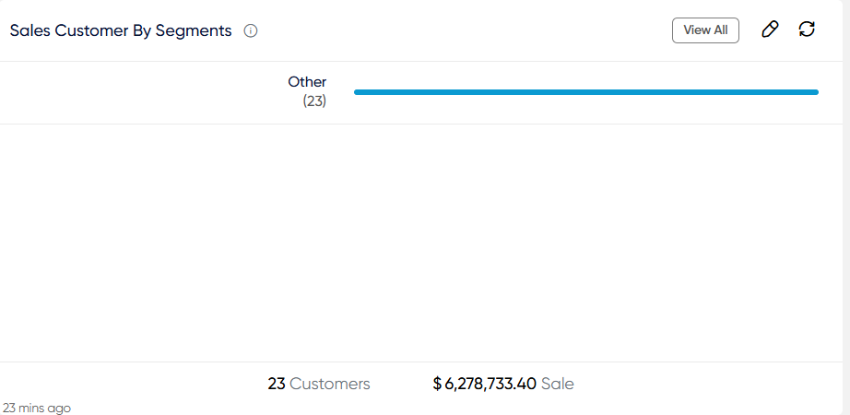This screenshot has height=415, width=850.
Task: Click the empty chart area below Other row
Action: tap(423, 243)
